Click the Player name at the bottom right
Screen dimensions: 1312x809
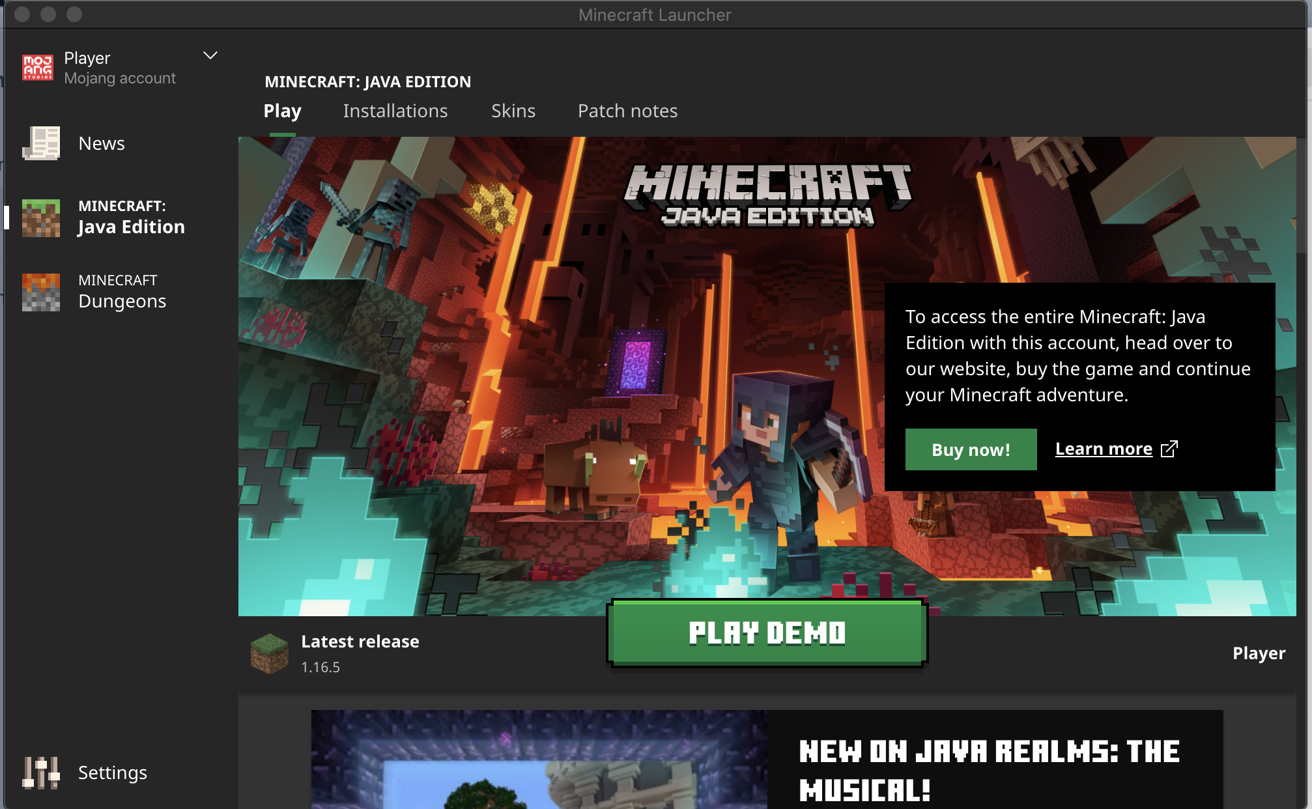click(1259, 653)
